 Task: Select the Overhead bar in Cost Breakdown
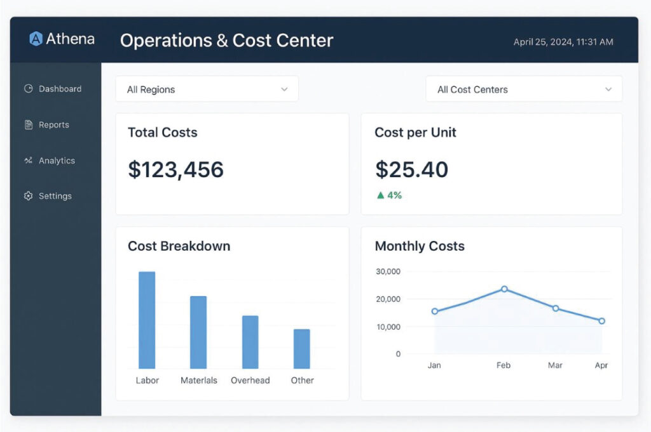tap(250, 342)
